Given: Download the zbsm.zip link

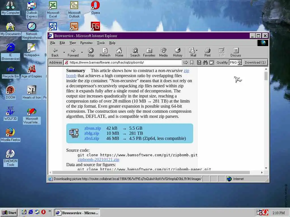Looking at the screenshot, I should [93, 128].
